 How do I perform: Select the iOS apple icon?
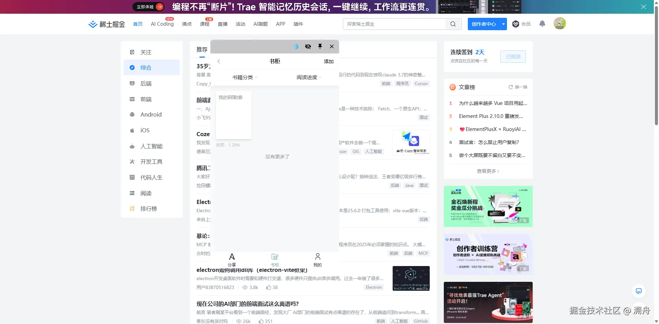[132, 130]
